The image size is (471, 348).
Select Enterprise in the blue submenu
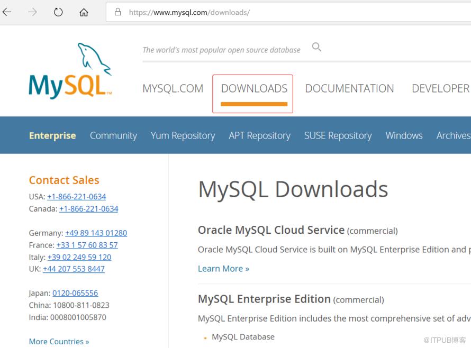click(52, 135)
